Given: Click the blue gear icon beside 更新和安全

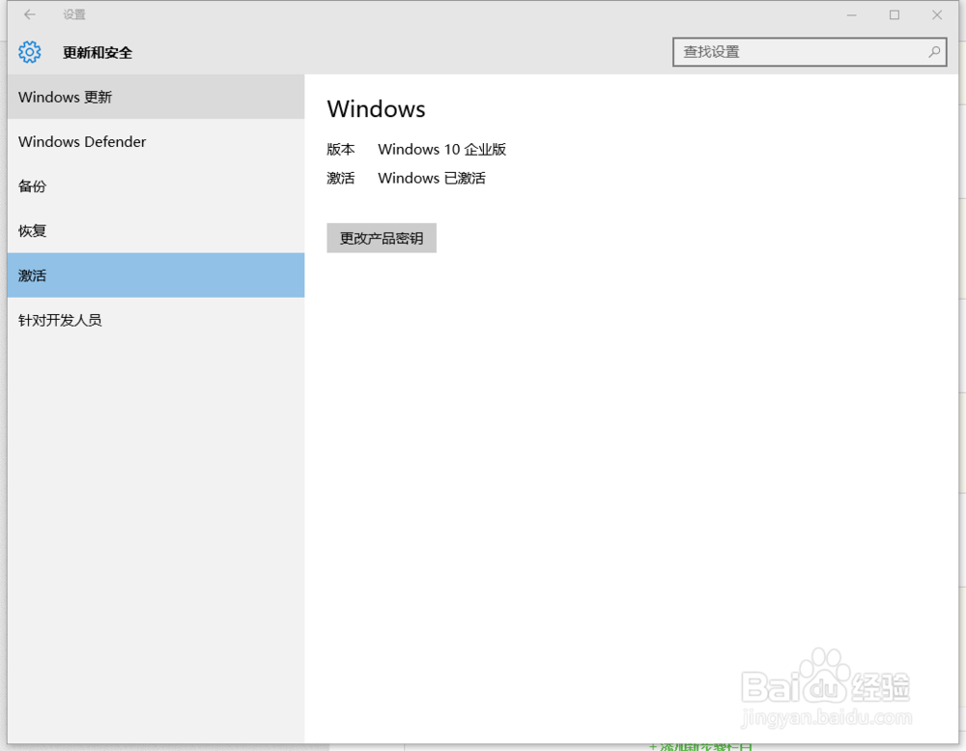Looking at the screenshot, I should point(30,52).
